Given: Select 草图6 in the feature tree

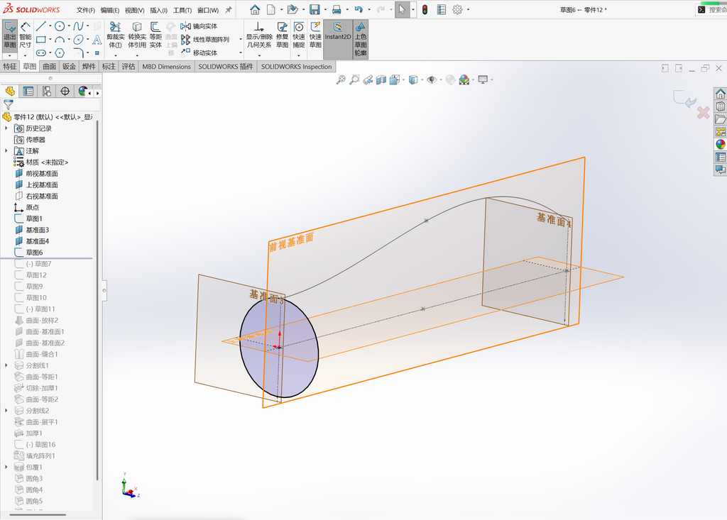Looking at the screenshot, I should (x=34, y=253).
